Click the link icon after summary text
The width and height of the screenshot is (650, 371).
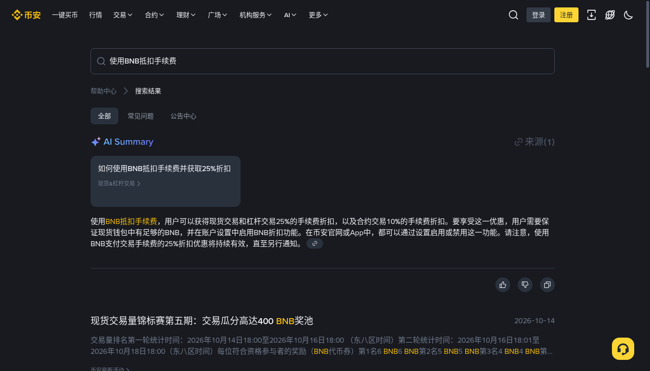click(315, 243)
